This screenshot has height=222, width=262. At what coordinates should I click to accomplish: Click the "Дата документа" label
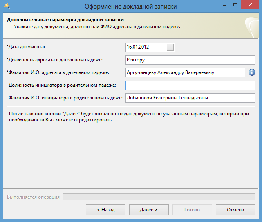26,47
